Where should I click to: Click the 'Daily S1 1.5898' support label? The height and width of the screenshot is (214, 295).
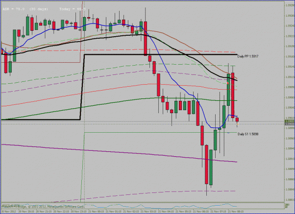[248, 134]
